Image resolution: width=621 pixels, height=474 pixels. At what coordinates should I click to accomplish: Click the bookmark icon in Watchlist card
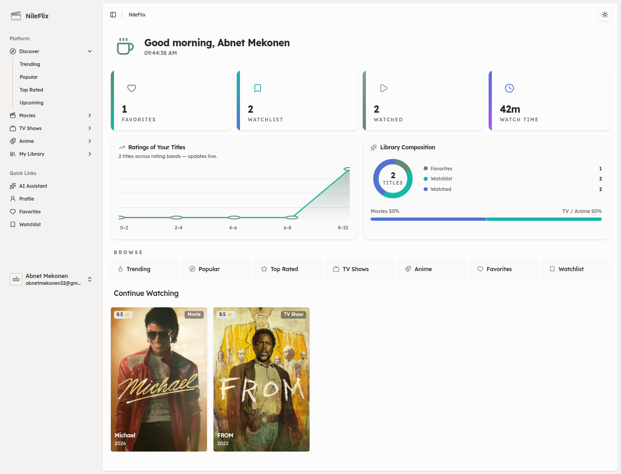pos(258,88)
